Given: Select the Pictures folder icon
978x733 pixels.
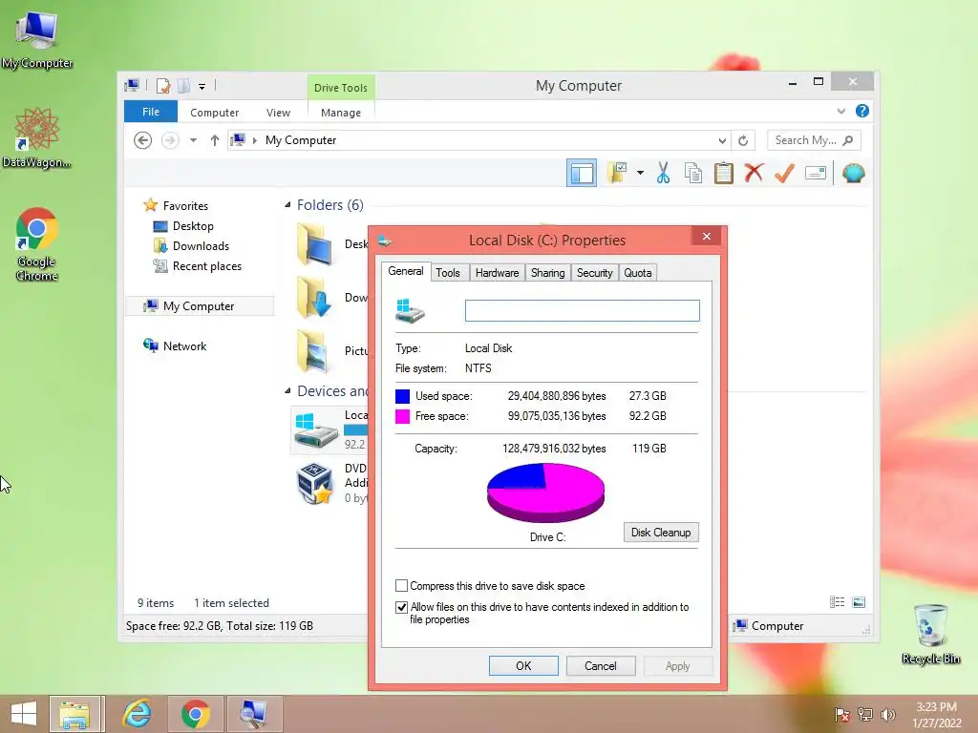Looking at the screenshot, I should [x=314, y=351].
